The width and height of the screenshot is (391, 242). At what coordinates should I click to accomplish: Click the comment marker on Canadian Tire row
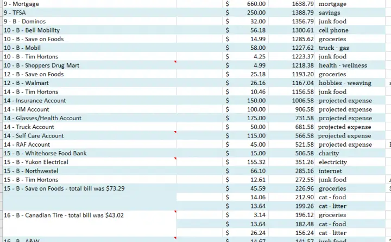tap(175, 212)
